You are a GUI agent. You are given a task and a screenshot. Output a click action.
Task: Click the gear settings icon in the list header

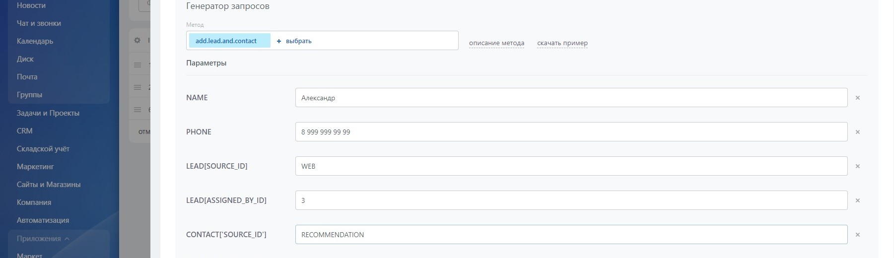click(x=138, y=40)
